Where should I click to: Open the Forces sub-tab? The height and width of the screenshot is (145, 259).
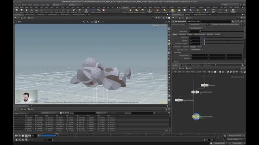tap(200, 47)
